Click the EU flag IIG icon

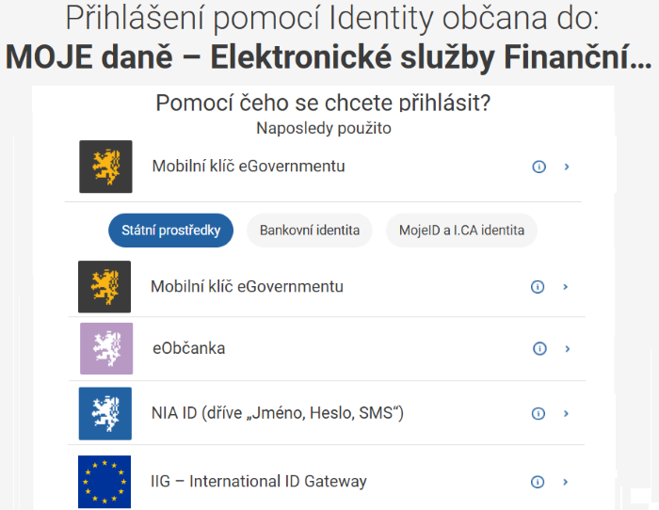pyautogui.click(x=104, y=482)
